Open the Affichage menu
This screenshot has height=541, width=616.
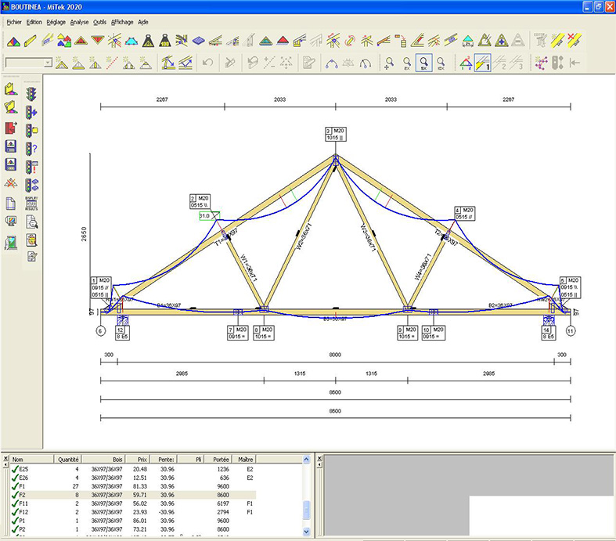pos(122,23)
